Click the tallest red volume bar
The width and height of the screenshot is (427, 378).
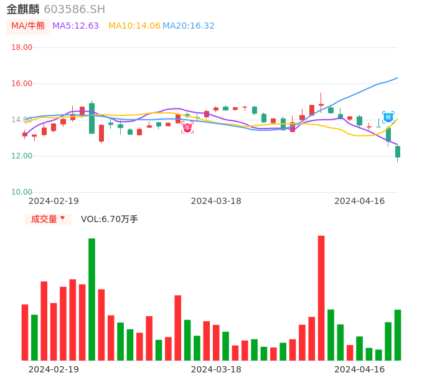[x=321, y=298]
